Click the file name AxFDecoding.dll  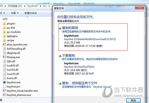(x=16, y=49)
